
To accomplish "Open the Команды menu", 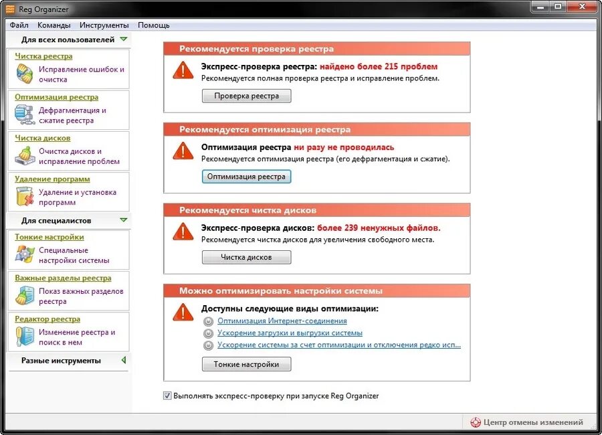I will (x=54, y=25).
